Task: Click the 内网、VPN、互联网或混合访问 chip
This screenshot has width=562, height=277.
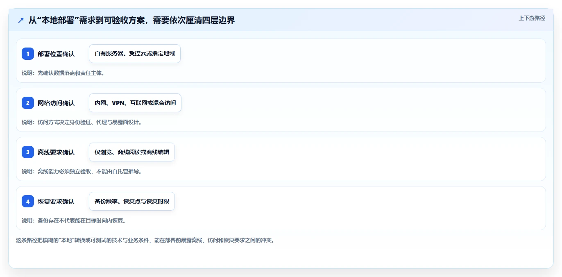Action: 135,103
